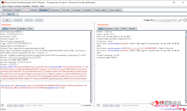Open the Help menu

pos(42,6)
